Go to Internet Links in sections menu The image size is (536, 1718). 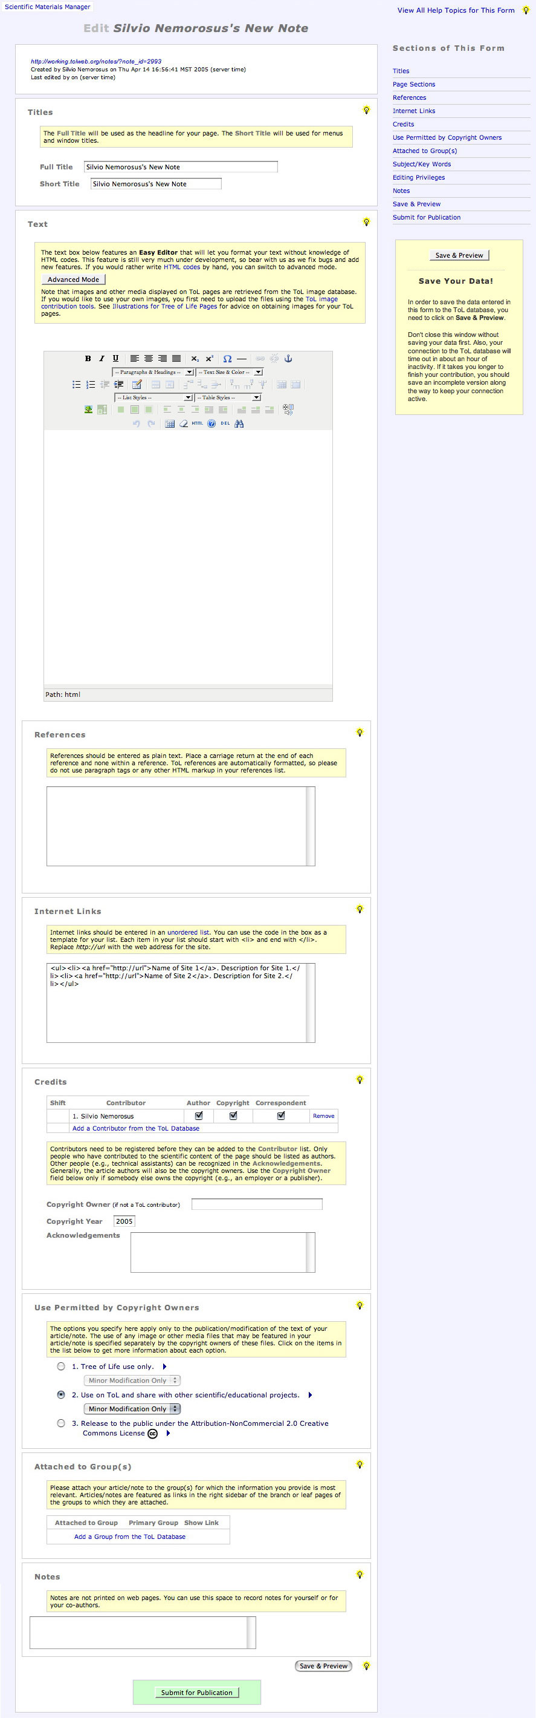coord(413,111)
